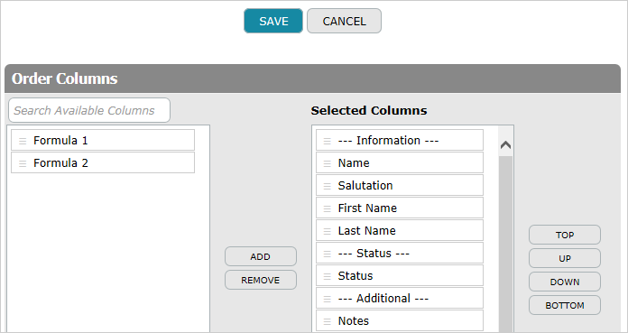Focus the Search Available Columns field
This screenshot has width=628, height=333.
click(89, 110)
